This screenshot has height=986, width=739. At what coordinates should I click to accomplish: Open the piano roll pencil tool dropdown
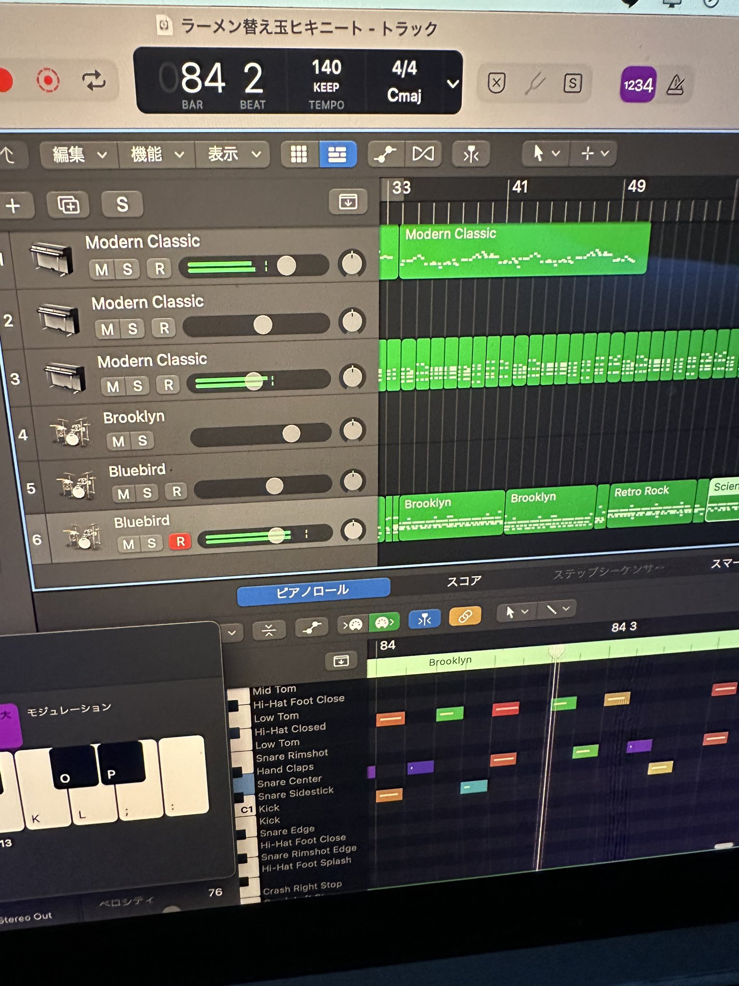[x=558, y=610]
